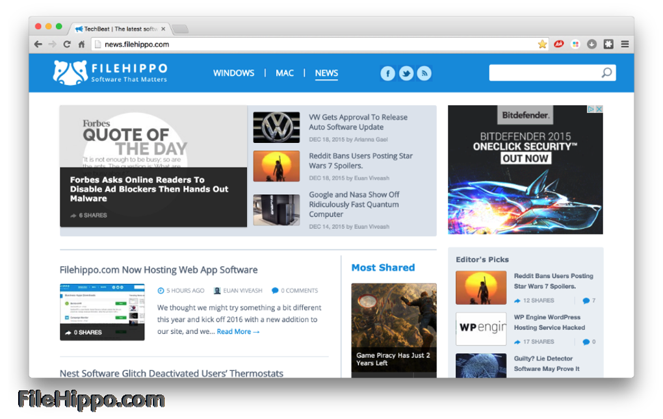Click the puzzle piece extension icon
Image resolution: width=663 pixels, height=419 pixels.
(x=608, y=44)
